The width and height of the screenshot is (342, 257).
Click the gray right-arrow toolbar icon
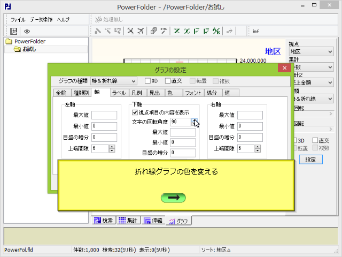pos(229,31)
